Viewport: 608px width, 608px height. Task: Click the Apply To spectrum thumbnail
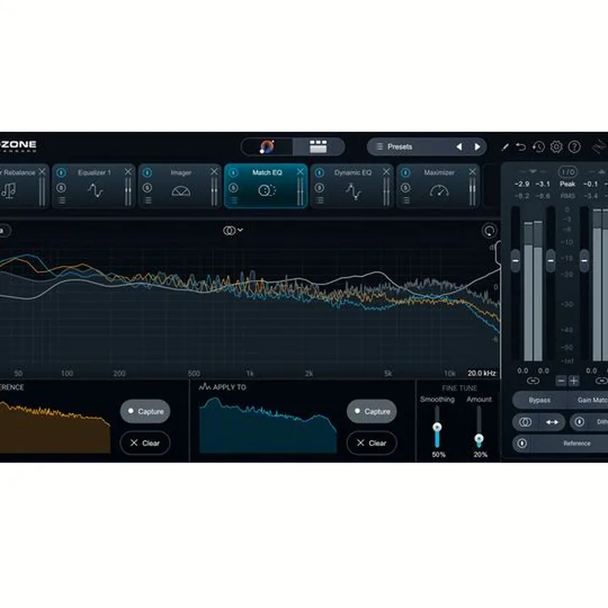coord(268,426)
